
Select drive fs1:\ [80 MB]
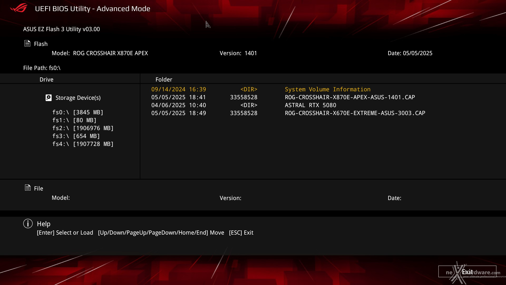click(x=74, y=120)
